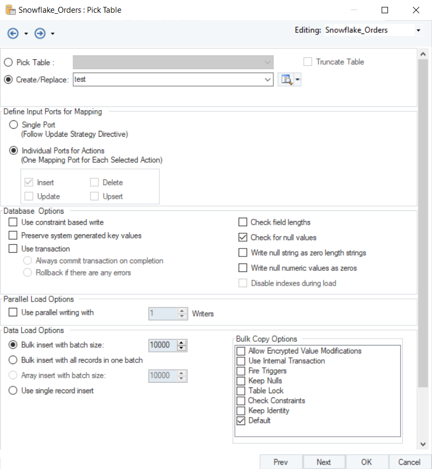Select the Pick Table radio button

[9, 63]
